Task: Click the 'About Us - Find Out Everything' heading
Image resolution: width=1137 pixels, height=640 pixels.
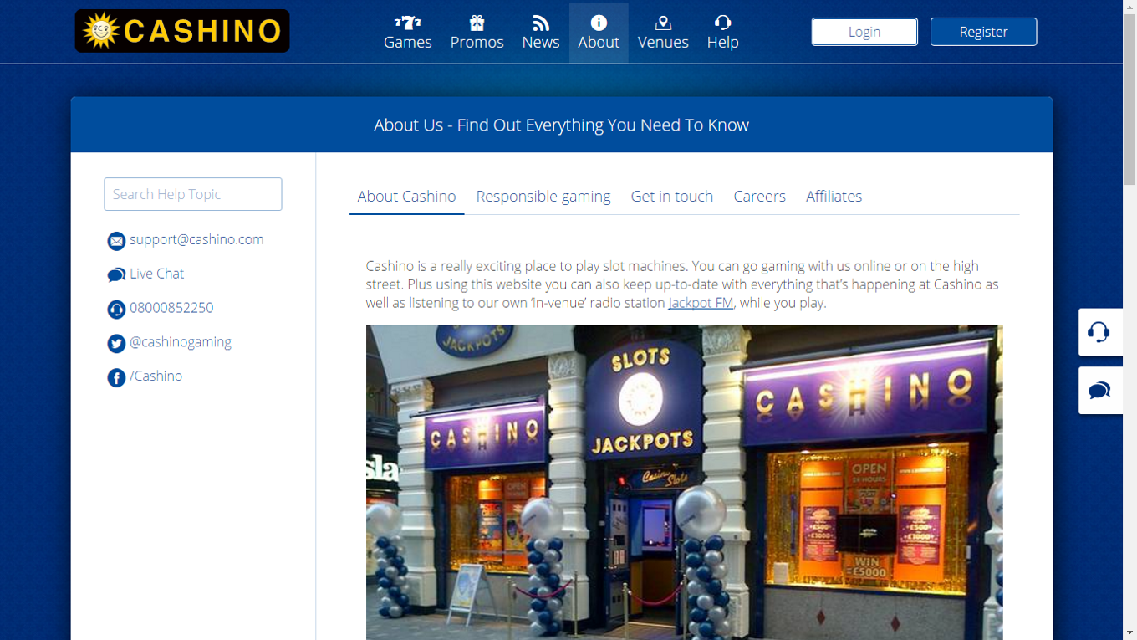Action: click(562, 125)
